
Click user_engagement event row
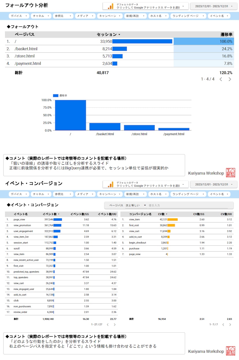(61, 231)
